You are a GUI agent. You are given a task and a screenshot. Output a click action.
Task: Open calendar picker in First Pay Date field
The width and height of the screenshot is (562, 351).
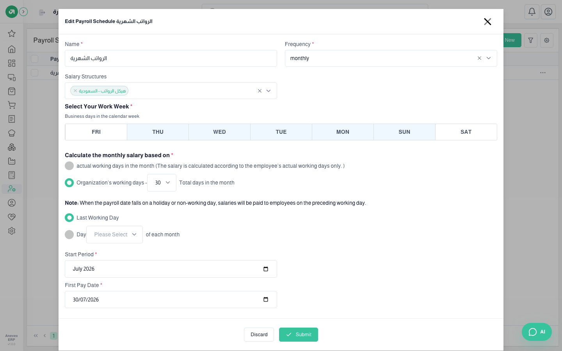click(266, 300)
